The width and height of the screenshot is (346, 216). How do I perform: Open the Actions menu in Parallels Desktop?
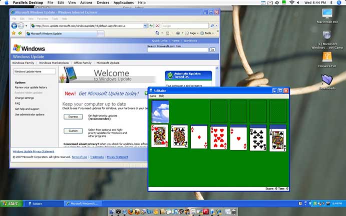86,2
